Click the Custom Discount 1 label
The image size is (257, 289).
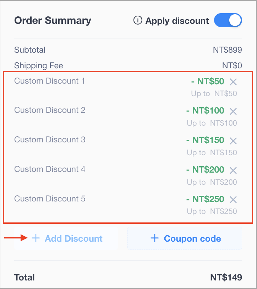click(x=50, y=81)
